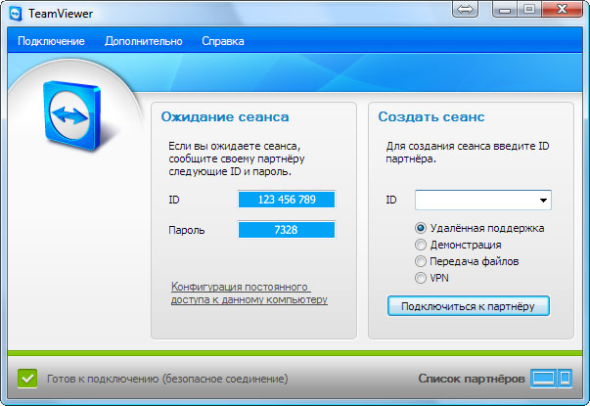Click the Пароль label
The height and width of the screenshot is (406, 590).
(x=187, y=230)
